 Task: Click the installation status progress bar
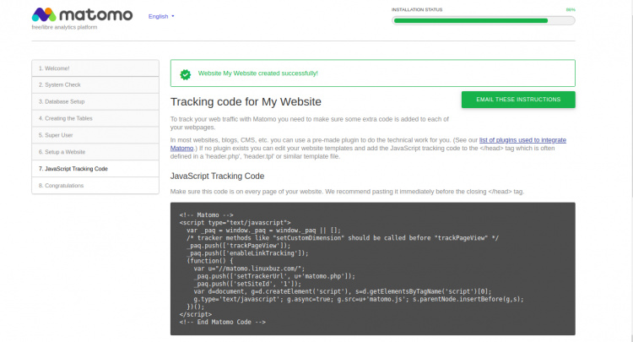[483, 19]
